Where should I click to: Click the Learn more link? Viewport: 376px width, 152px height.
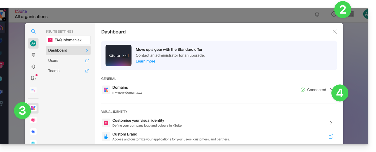145,61
